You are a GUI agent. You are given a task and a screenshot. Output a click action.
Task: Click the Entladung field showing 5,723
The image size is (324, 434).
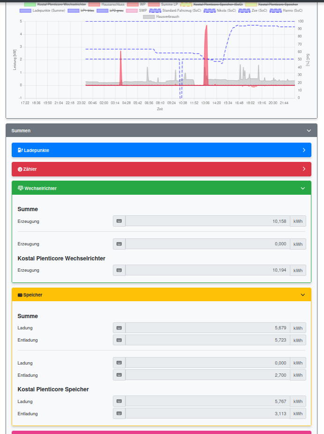point(208,340)
